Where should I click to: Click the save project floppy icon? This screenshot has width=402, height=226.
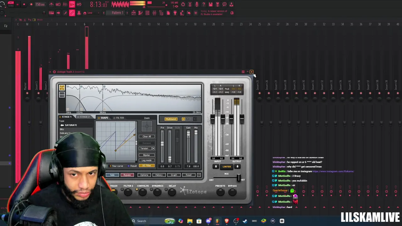211,4
